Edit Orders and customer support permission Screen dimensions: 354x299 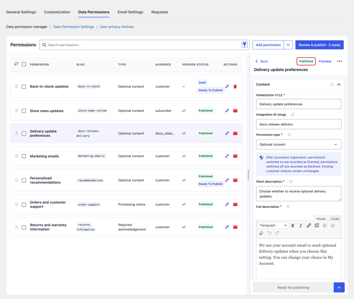tap(227, 204)
